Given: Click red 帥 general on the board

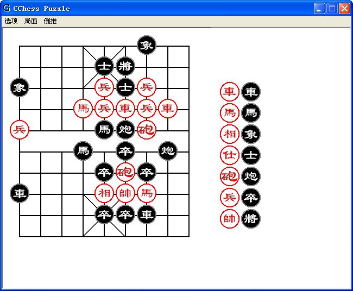Looking at the screenshot, I should [125, 193].
